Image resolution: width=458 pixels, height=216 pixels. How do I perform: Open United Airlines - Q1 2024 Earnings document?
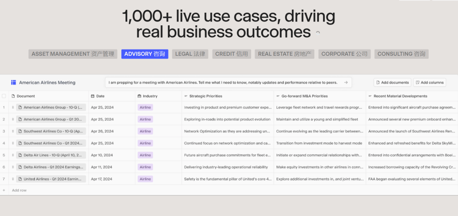click(x=51, y=179)
